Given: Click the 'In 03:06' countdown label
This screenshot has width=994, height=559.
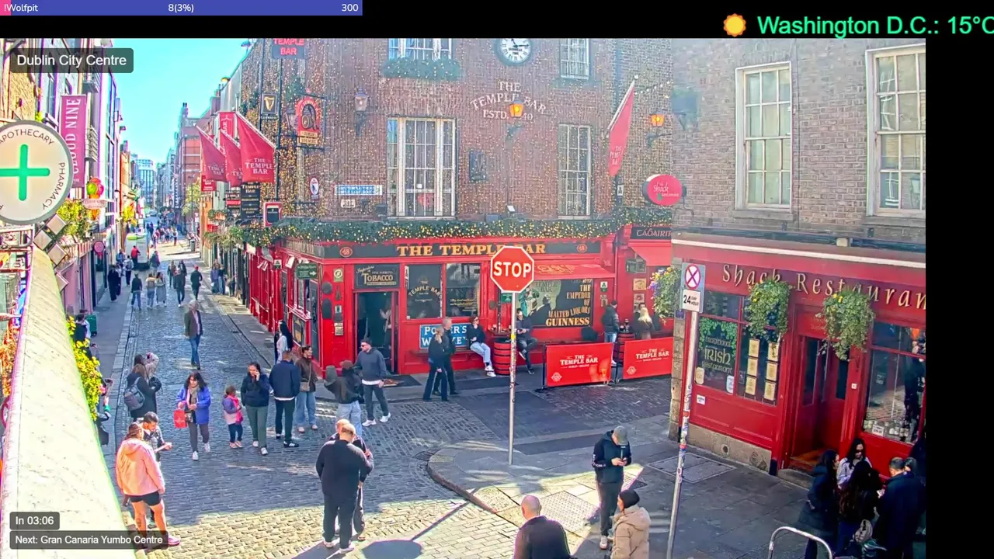Looking at the screenshot, I should [x=35, y=521].
